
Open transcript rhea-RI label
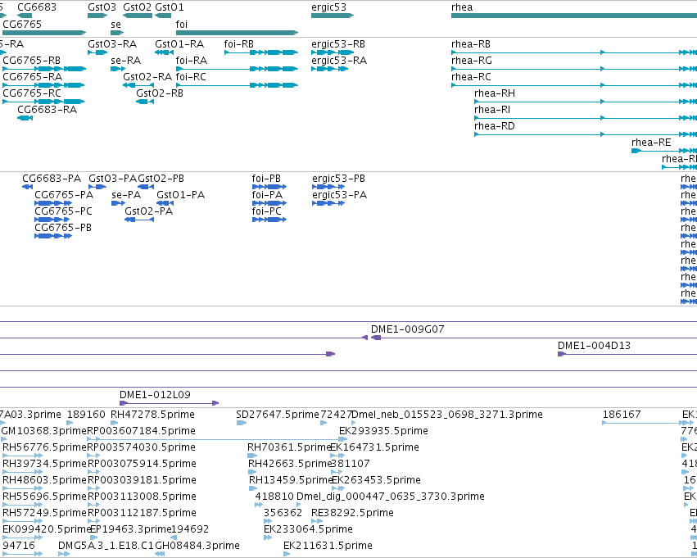pyautogui.click(x=492, y=110)
